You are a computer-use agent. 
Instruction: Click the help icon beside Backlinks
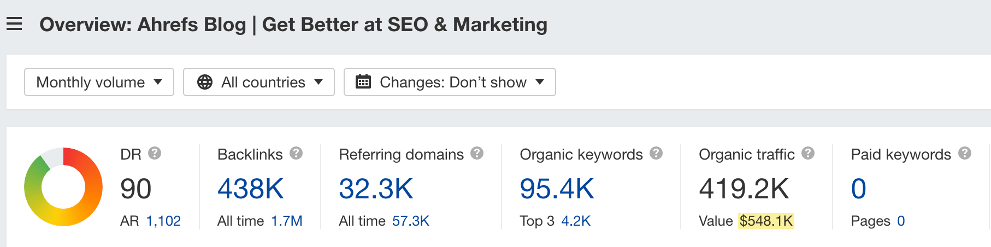point(296,153)
